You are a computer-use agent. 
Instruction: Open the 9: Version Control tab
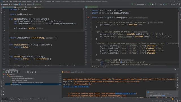[x=23, y=99]
